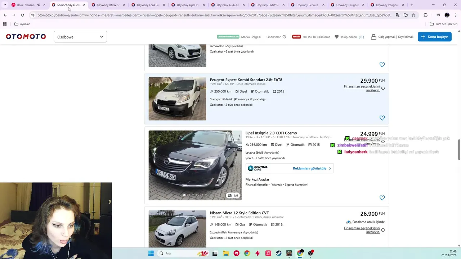Switch to the Używany Opel tab
This screenshot has width=461, height=259.
(188, 5)
